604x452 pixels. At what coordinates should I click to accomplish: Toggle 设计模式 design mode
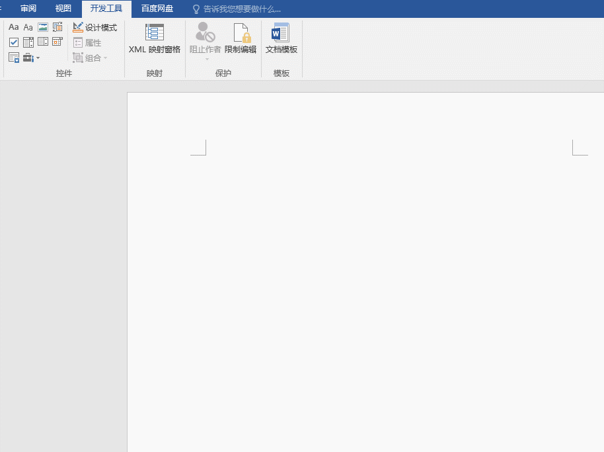click(x=94, y=27)
